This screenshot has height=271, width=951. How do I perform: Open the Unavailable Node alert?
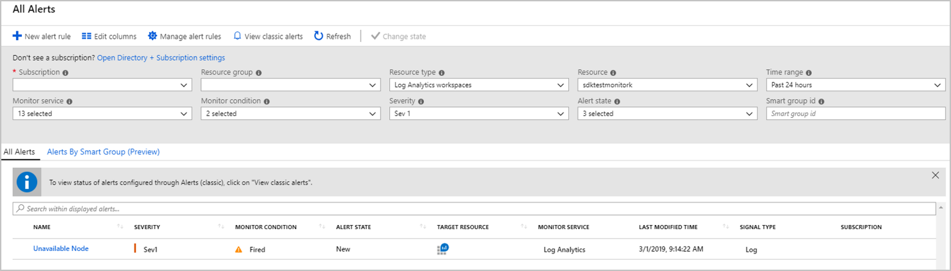click(x=61, y=248)
